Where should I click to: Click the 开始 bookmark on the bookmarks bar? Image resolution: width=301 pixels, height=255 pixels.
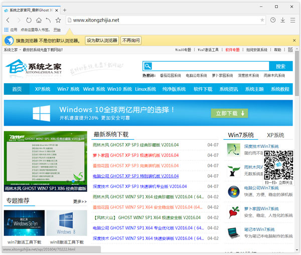coord(57,30)
